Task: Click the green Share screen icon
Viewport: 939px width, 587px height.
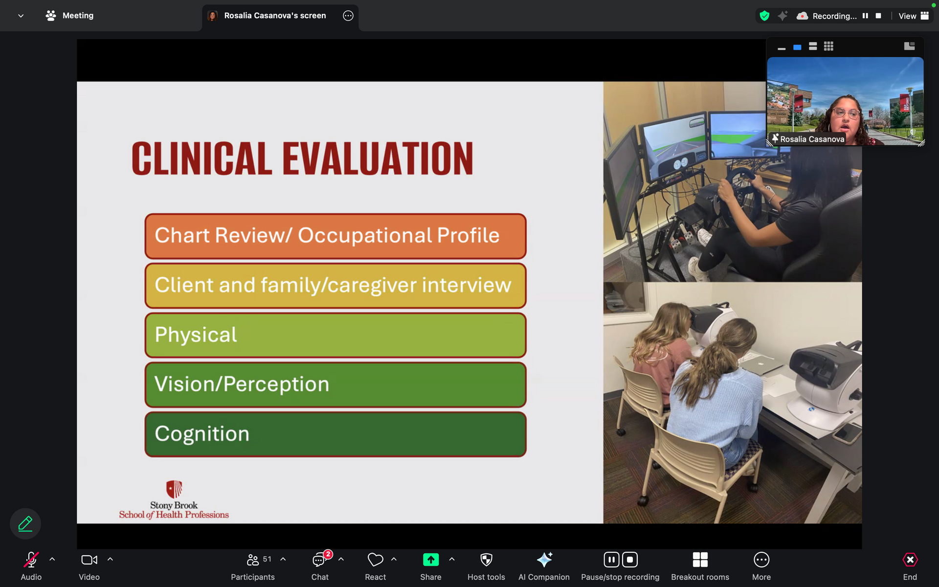Action: click(430, 560)
